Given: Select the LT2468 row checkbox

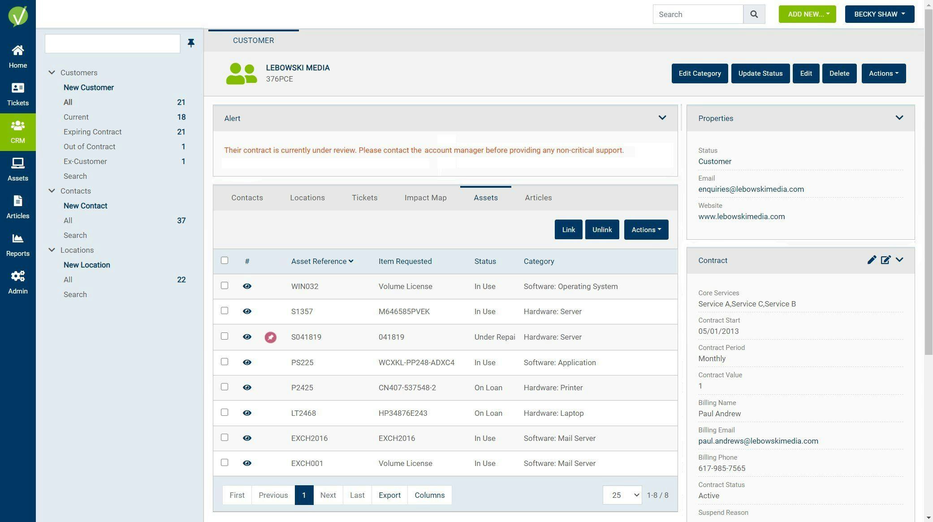Looking at the screenshot, I should tap(225, 413).
